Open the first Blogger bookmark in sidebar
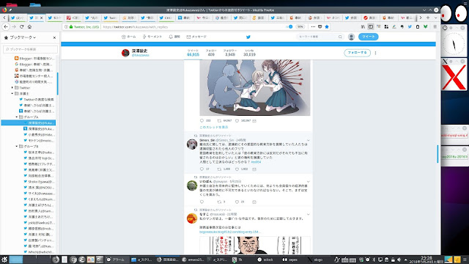 (x=34, y=59)
